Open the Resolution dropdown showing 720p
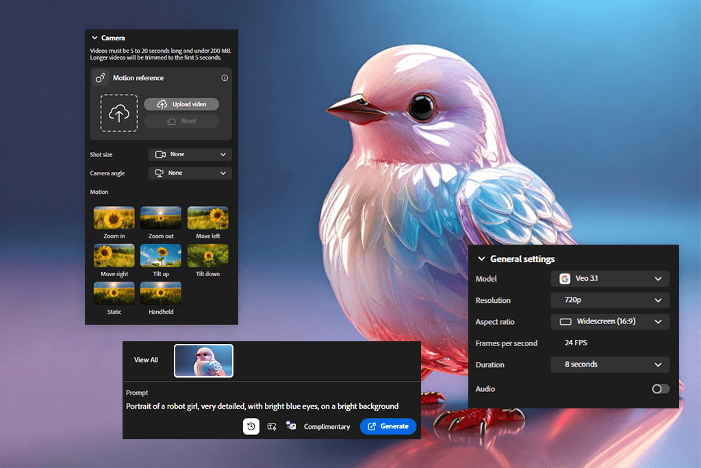 [610, 300]
